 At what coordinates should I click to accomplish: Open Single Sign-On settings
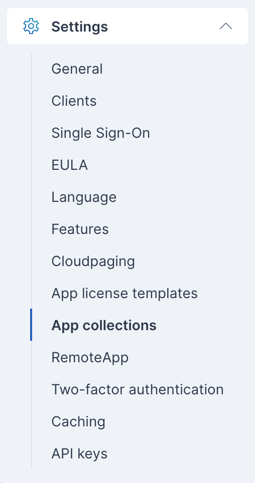100,133
